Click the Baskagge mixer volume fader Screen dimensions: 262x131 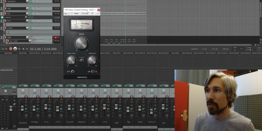34,108
